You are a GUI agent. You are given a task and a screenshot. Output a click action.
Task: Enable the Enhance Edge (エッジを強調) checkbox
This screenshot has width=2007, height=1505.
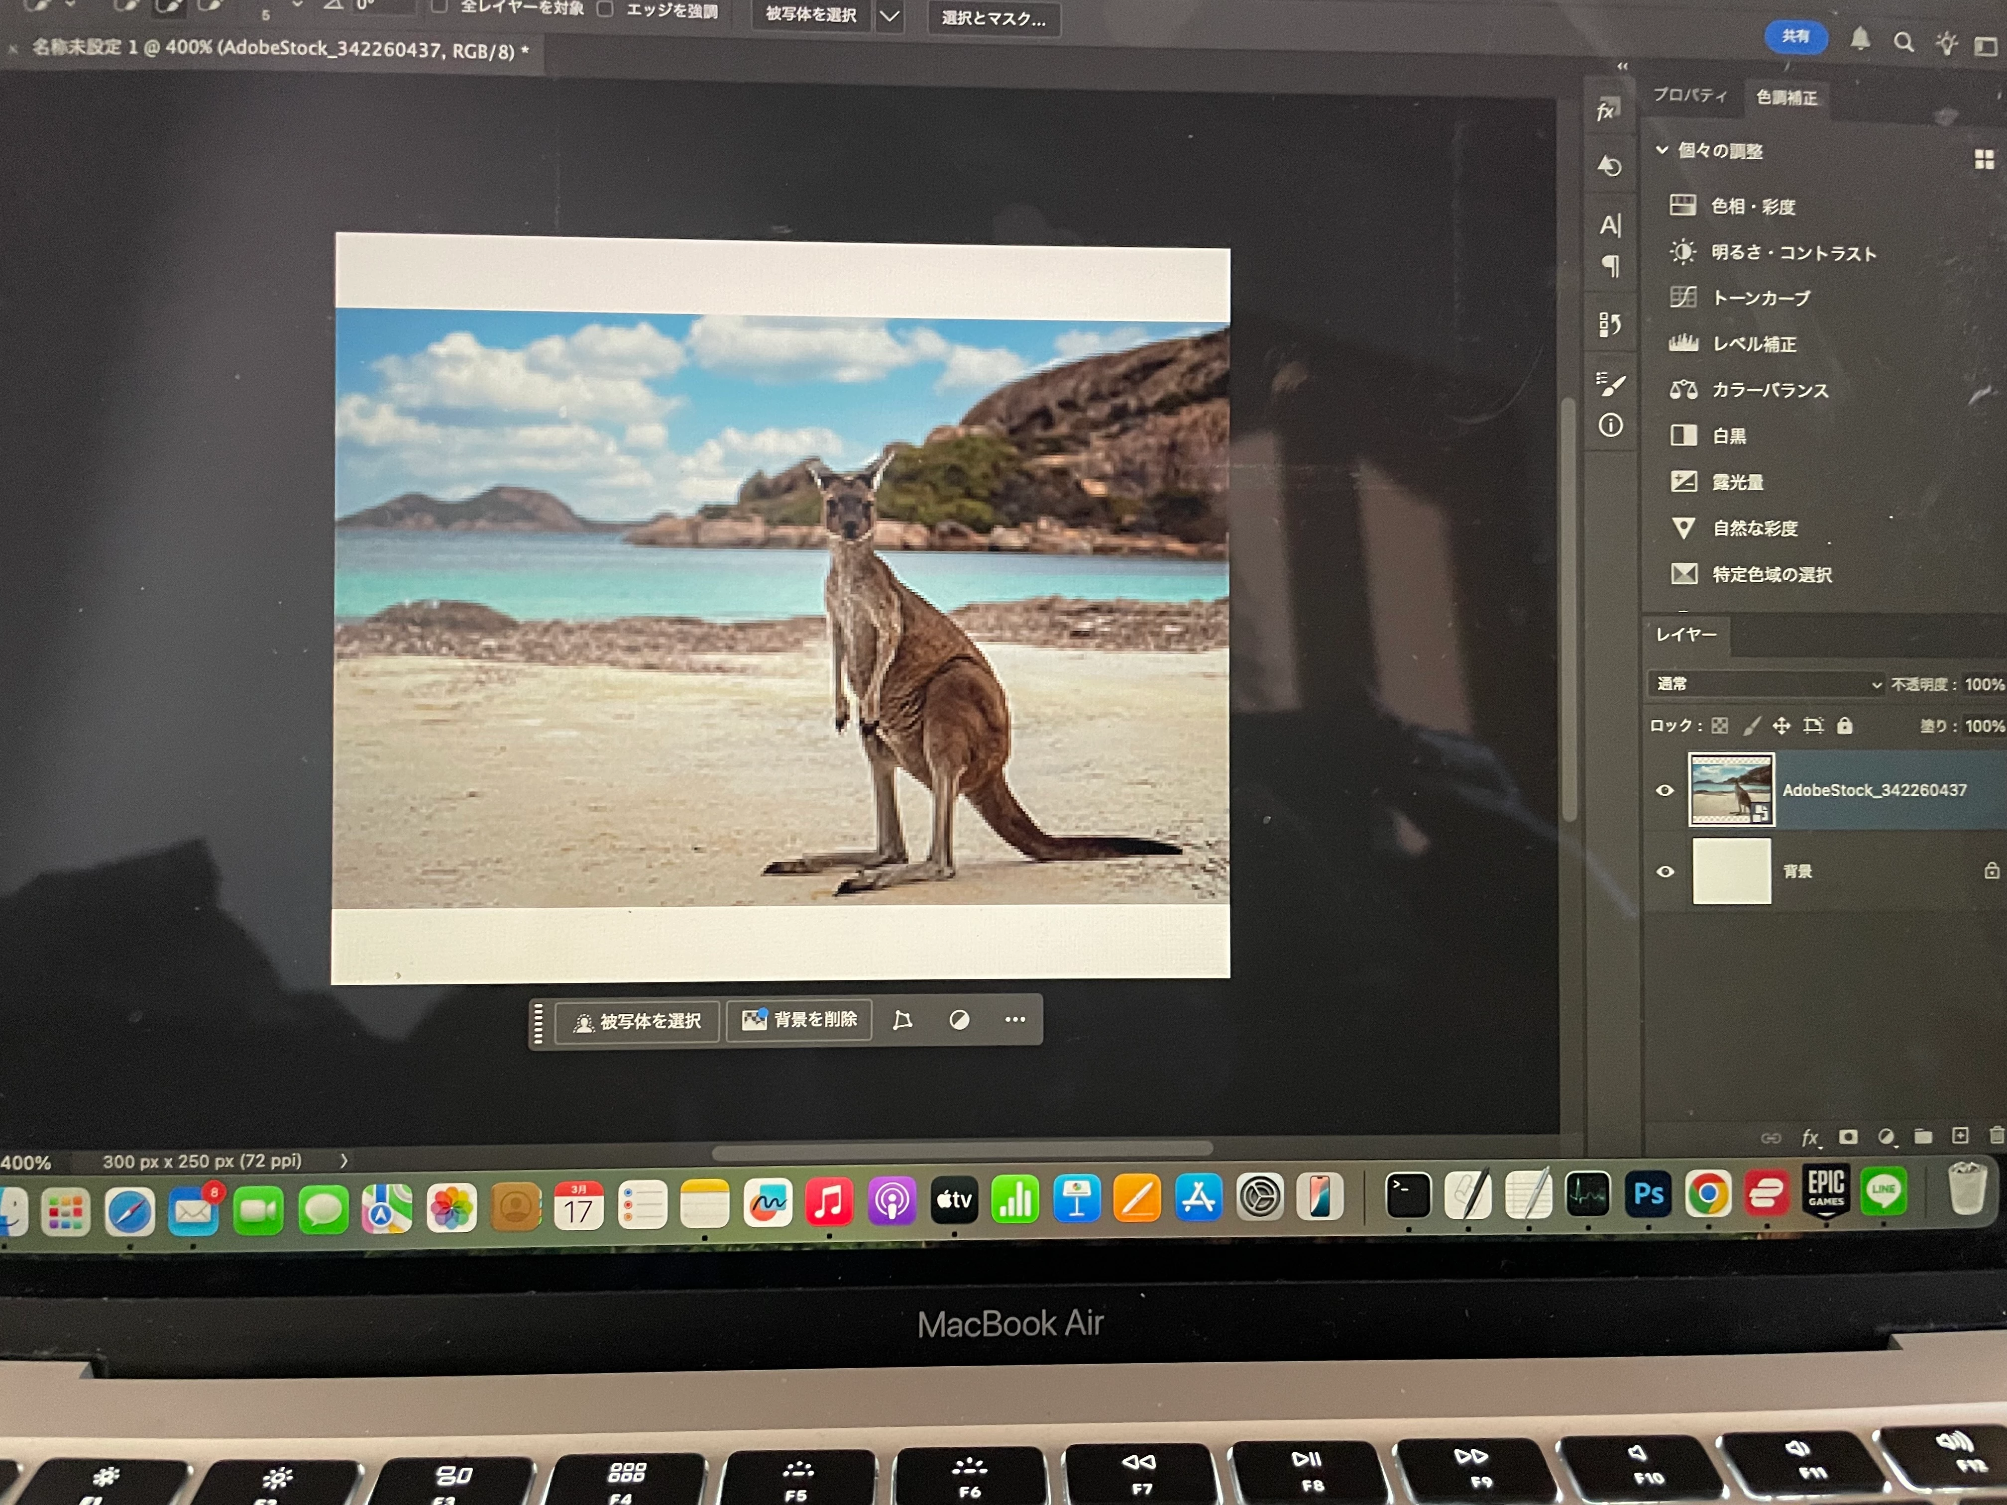(x=605, y=9)
